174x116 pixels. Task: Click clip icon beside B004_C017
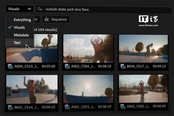123,66
